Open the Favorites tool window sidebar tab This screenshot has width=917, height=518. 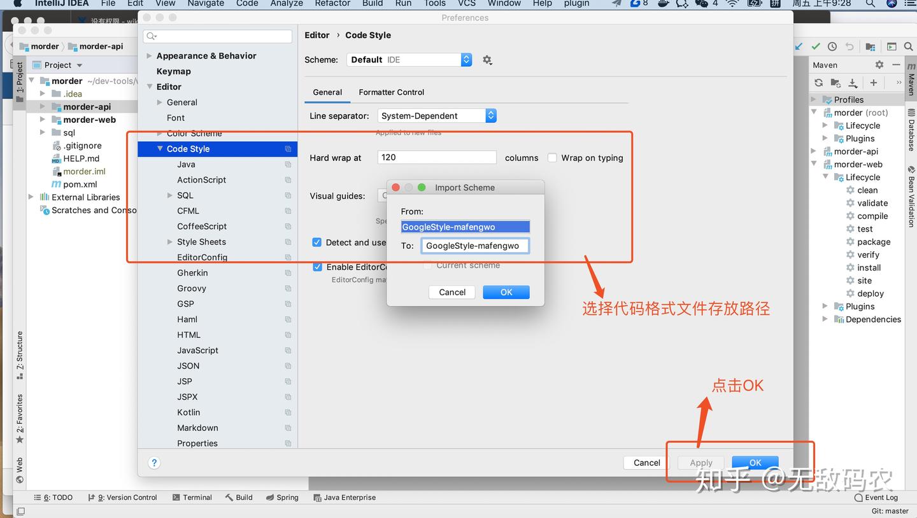coord(20,419)
